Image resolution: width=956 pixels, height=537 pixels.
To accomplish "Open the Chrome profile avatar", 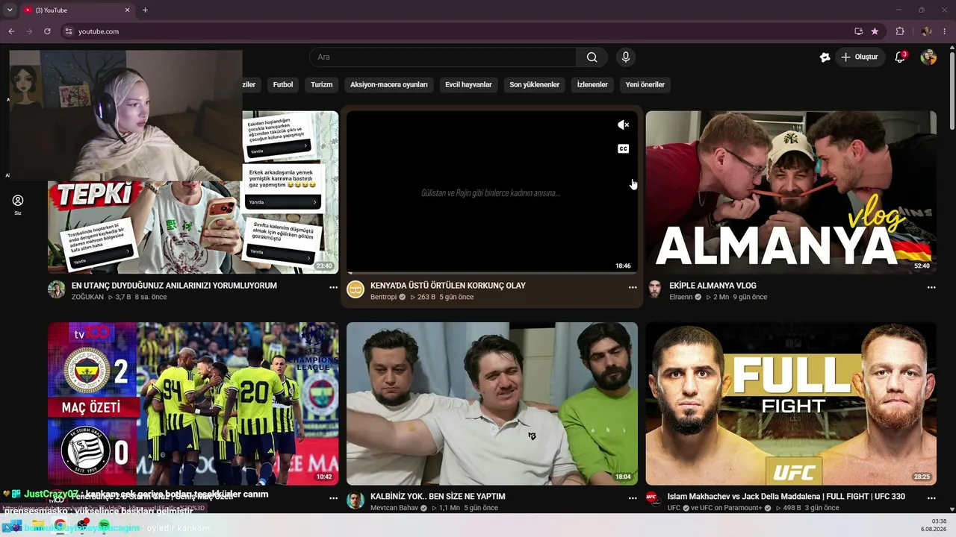I will tap(926, 31).
